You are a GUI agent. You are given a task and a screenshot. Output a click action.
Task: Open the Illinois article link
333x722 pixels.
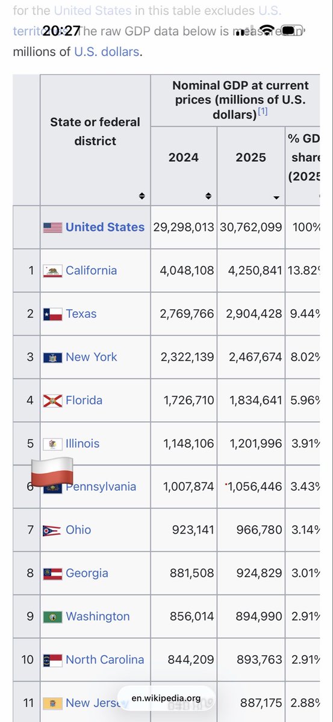pyautogui.click(x=82, y=443)
